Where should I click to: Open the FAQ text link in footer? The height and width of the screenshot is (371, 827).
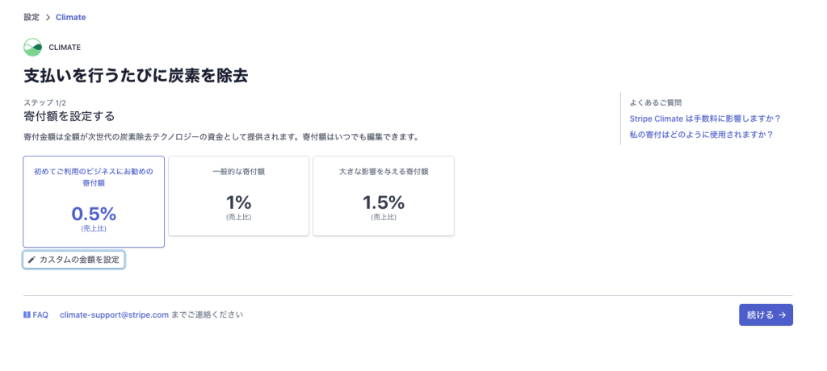click(40, 315)
